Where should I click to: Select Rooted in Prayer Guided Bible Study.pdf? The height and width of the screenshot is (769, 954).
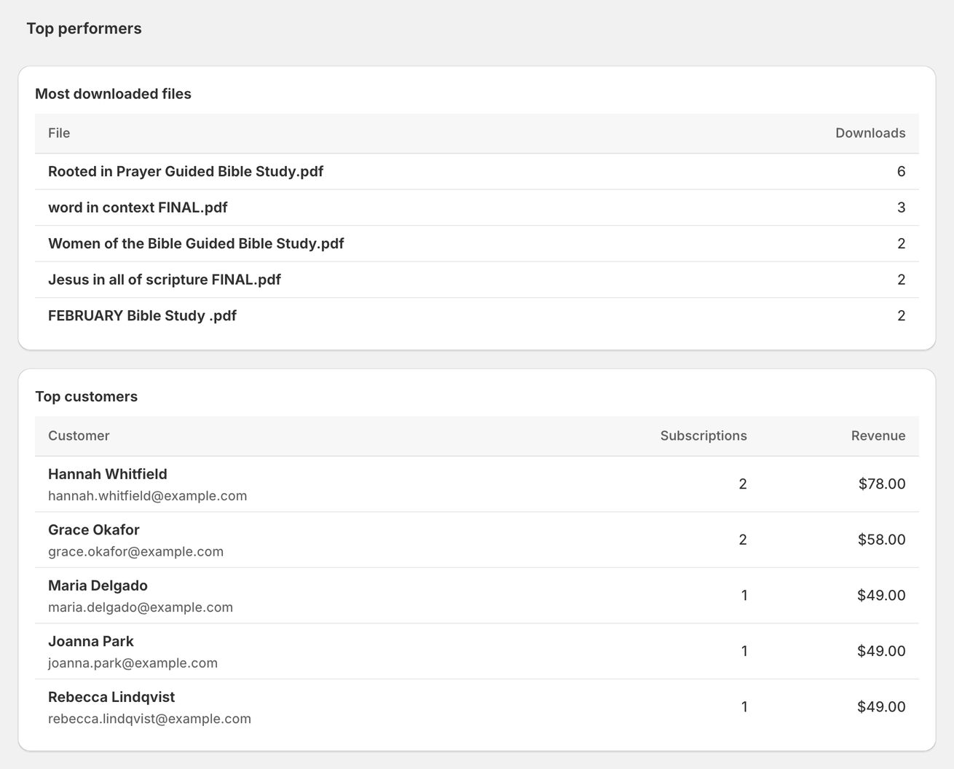point(186,171)
